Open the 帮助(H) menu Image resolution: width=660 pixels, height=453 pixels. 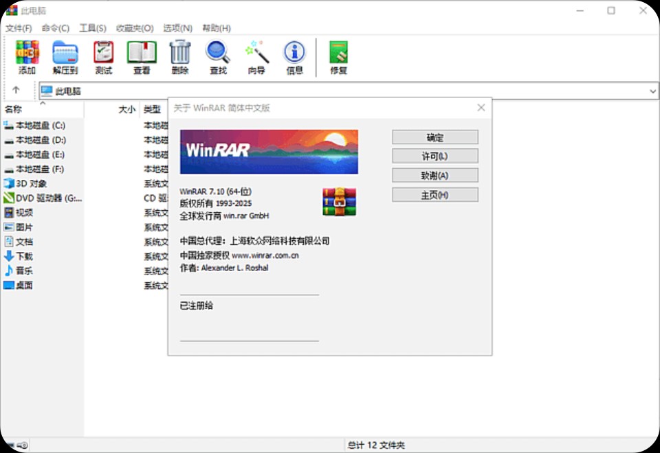[x=217, y=28]
